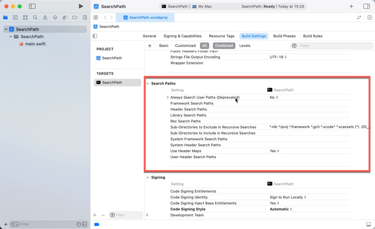Focus the targets list Filter field
Image resolution: width=375 pixels, height=229 pixels.
pos(126,215)
